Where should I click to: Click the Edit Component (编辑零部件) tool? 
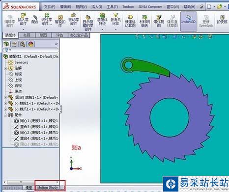(10, 21)
